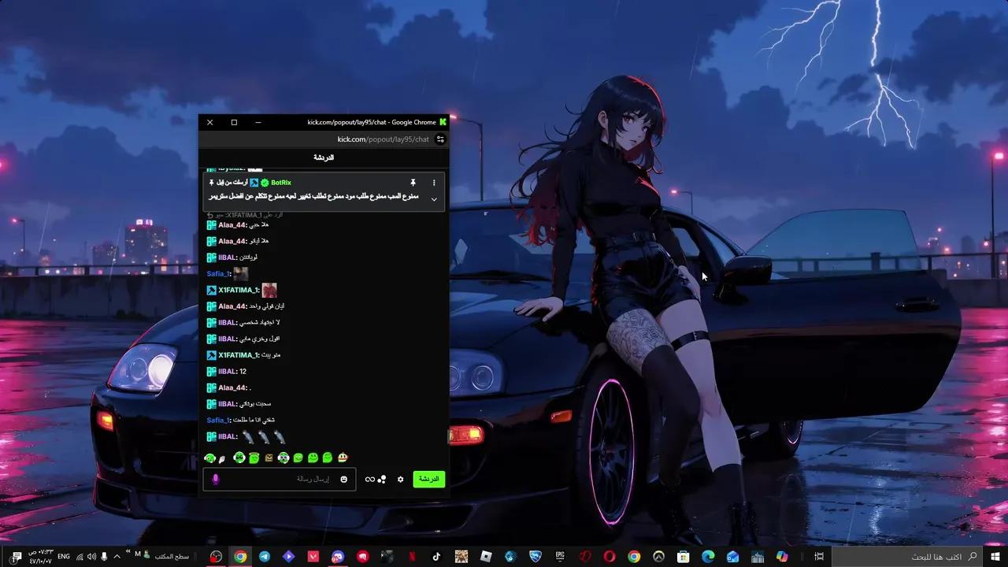Viewport: 1008px width, 567px height.
Task: Switch to active Chrome icon beside Telegram
Action: (240, 557)
